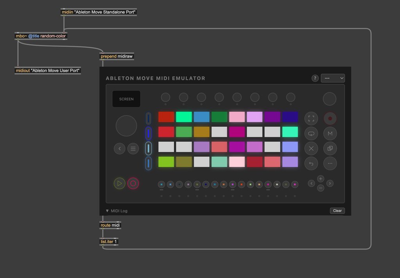This screenshot has width=400, height=278.
Task: Open the preset dropdown showing dashes
Action: (x=333, y=78)
